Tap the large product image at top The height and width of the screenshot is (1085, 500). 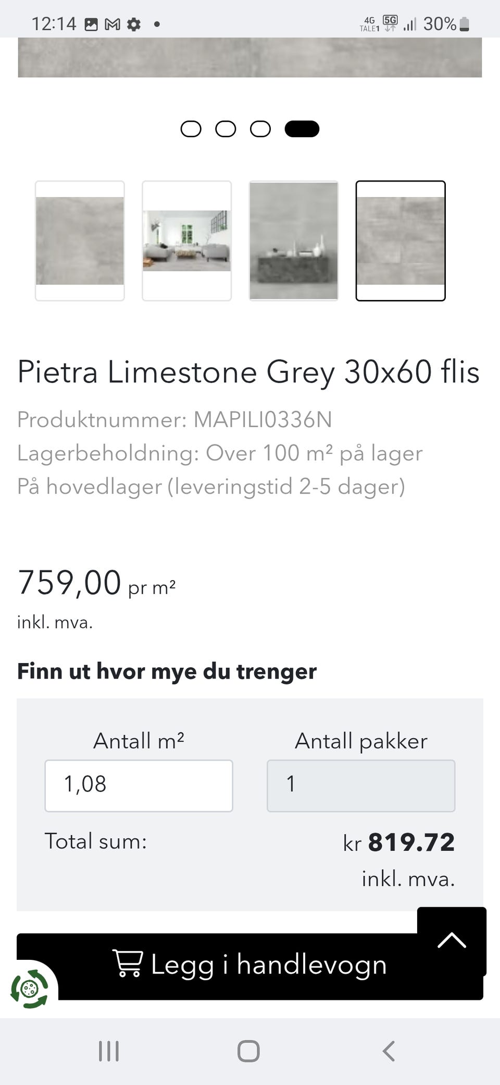pyautogui.click(x=250, y=57)
